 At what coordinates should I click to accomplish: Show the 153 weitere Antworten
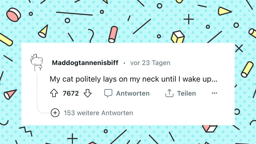pos(98,113)
